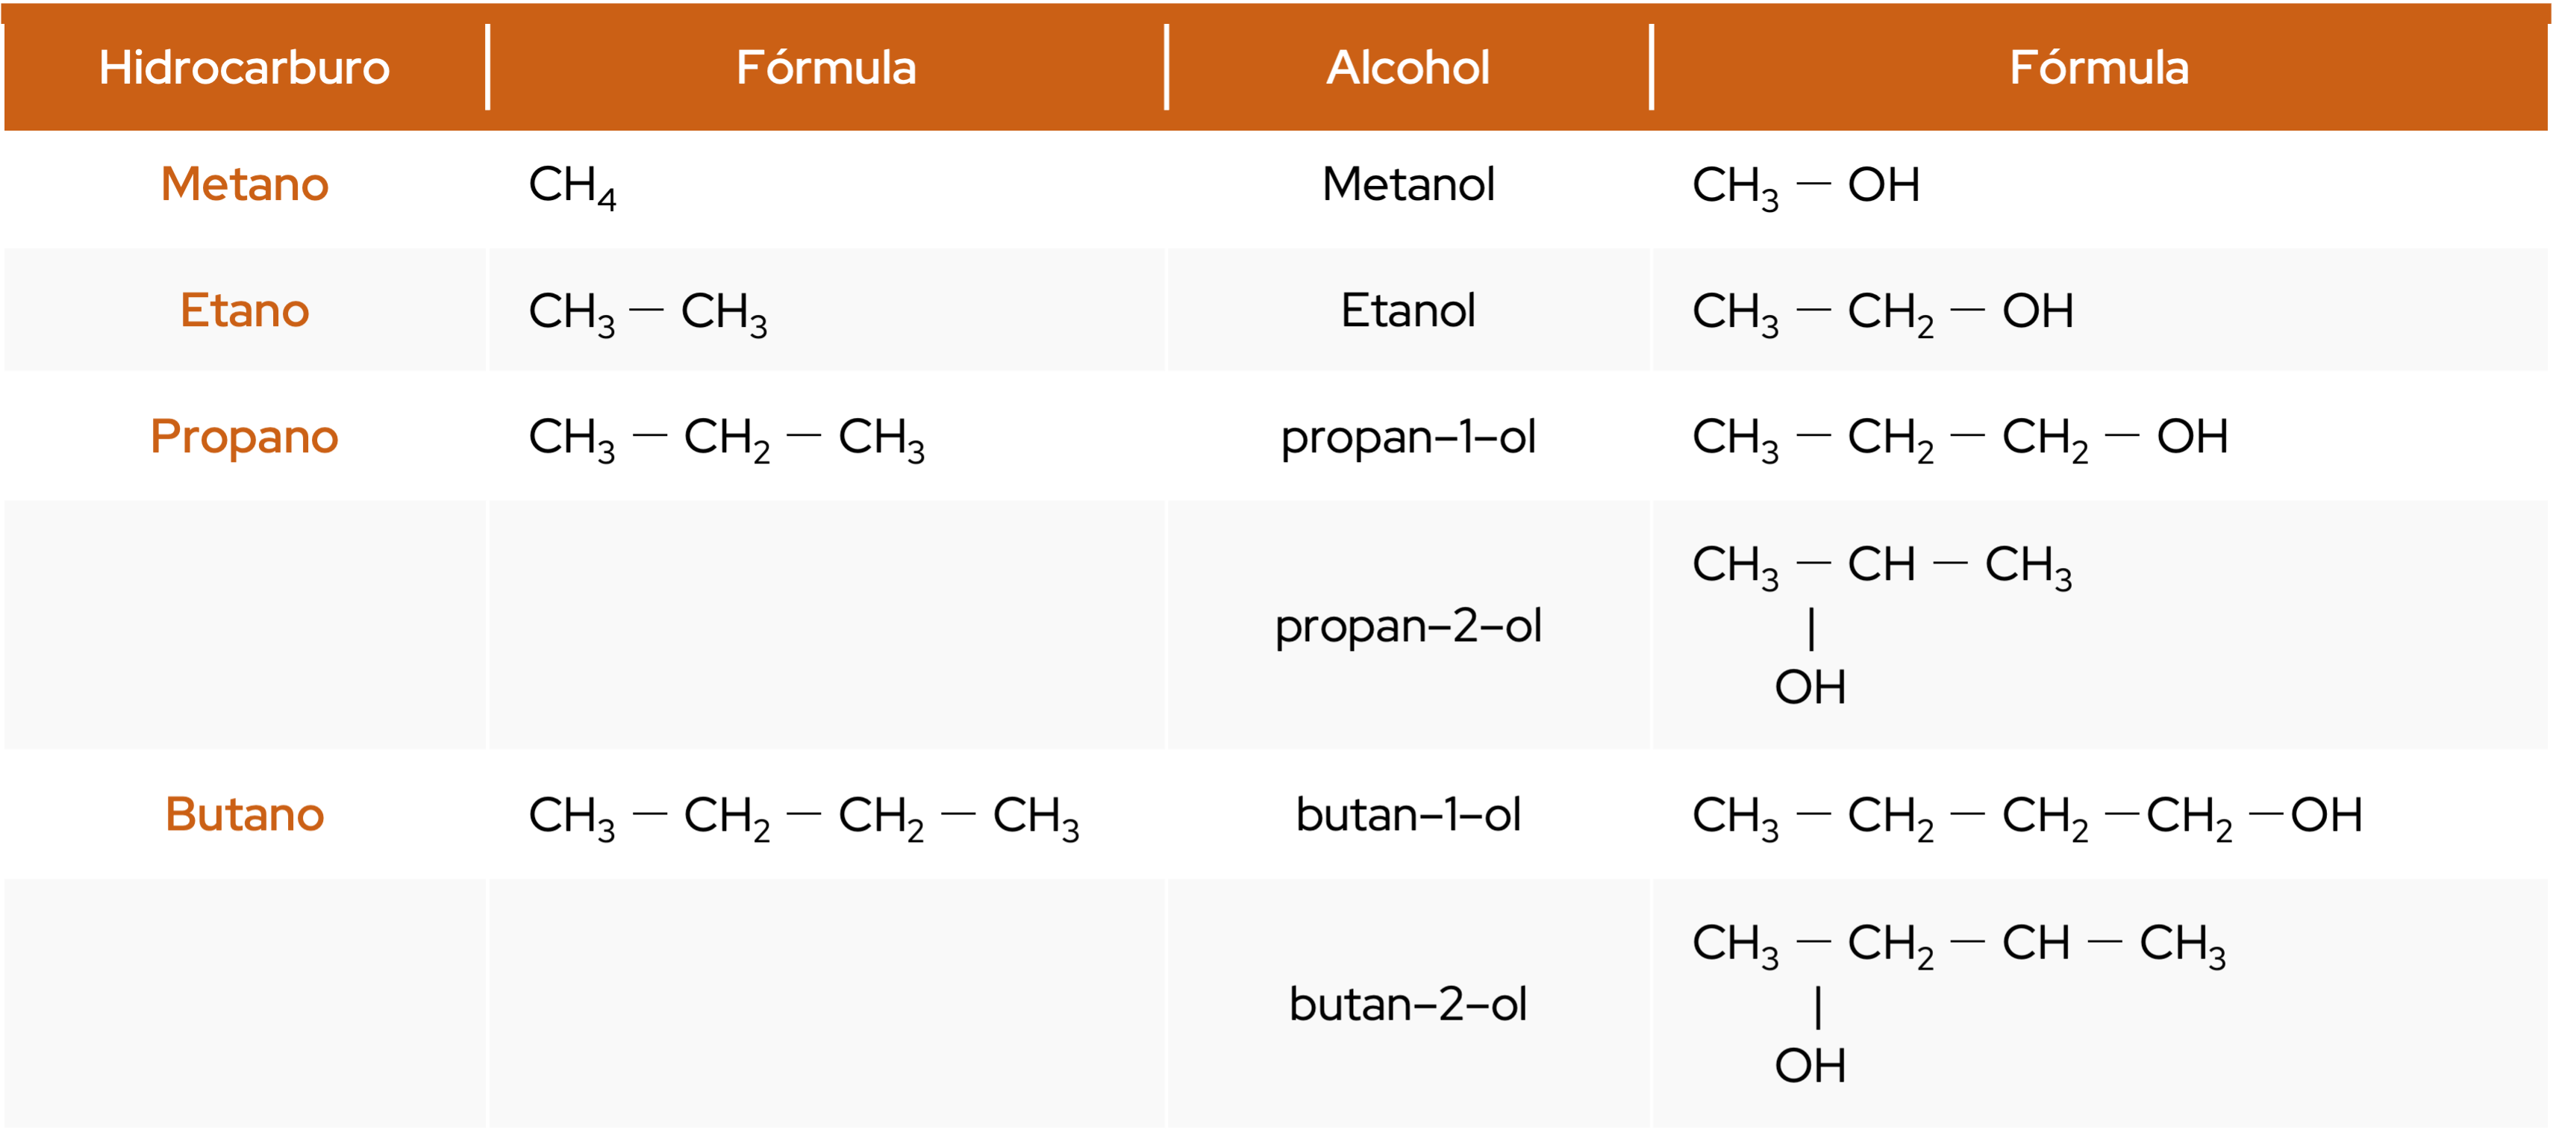The image size is (2565, 1139).
Task: Select the propan–2–ol name
Action: point(1408,626)
